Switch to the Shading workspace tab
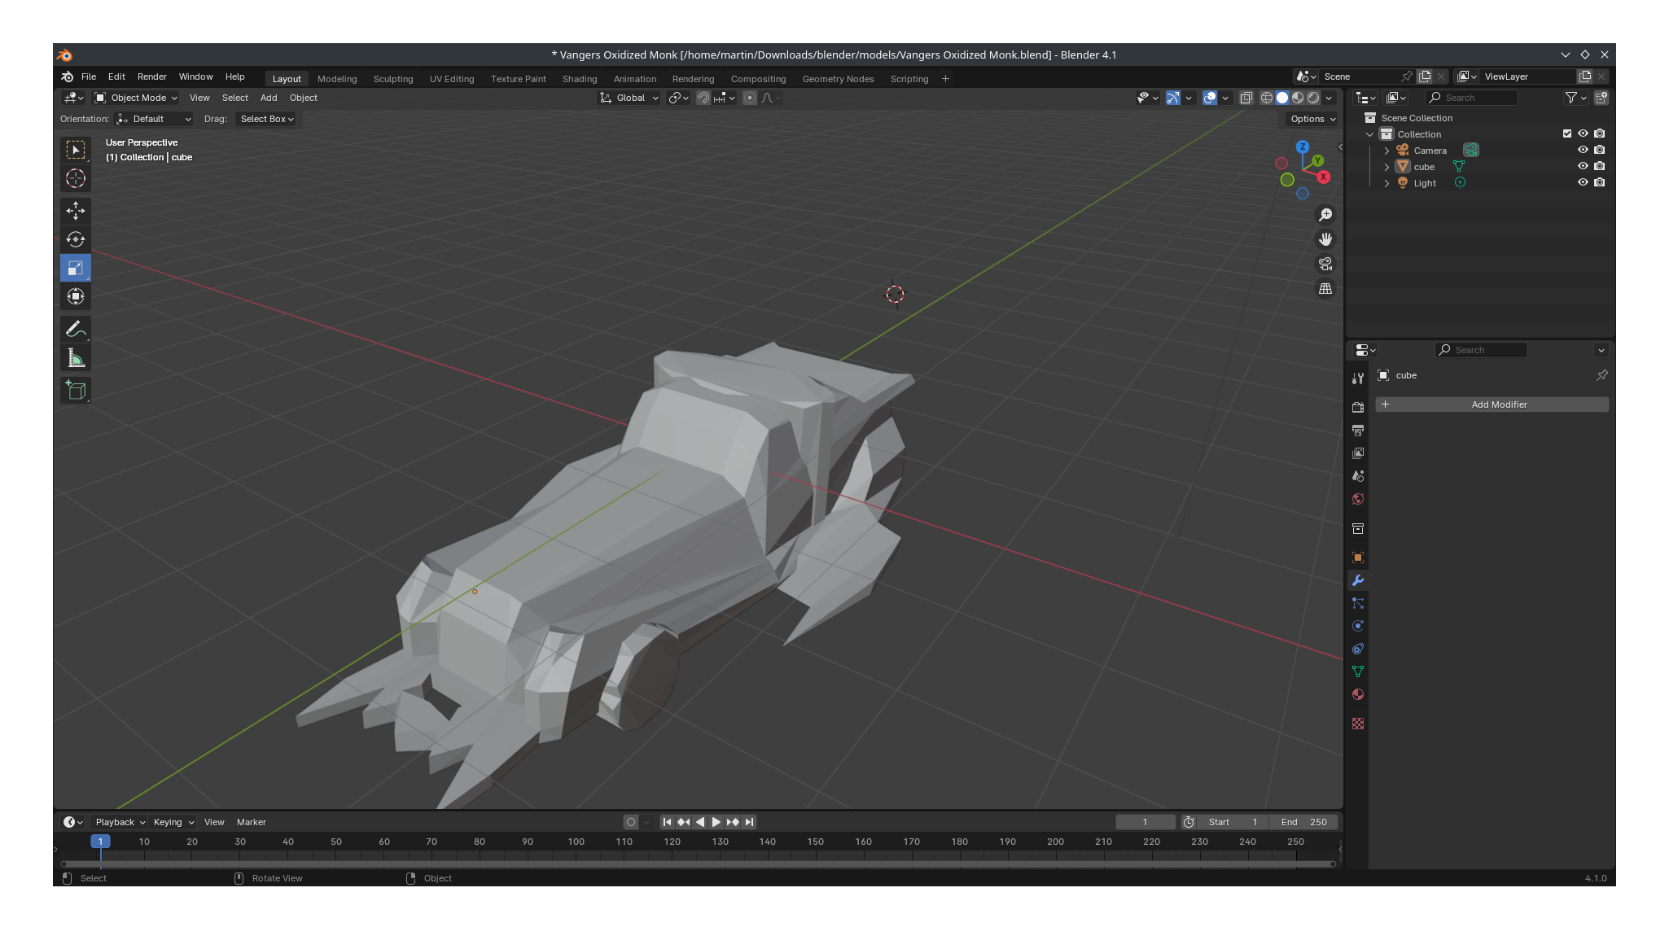The height and width of the screenshot is (949, 1669). pyautogui.click(x=580, y=79)
